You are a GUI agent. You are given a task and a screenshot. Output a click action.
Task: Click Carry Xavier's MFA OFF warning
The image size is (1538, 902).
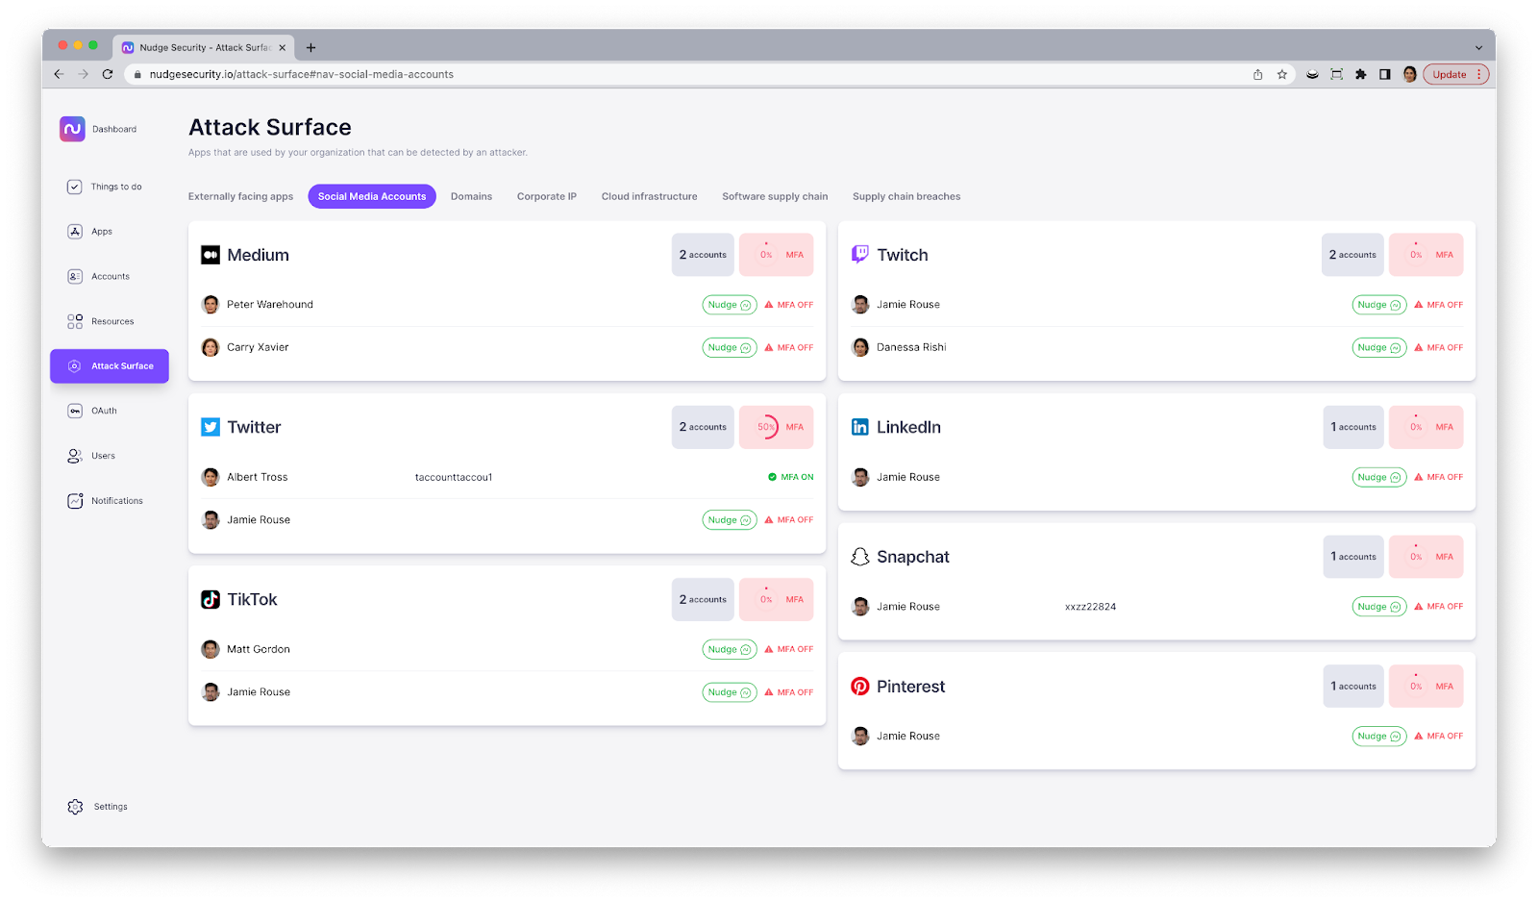tap(789, 348)
